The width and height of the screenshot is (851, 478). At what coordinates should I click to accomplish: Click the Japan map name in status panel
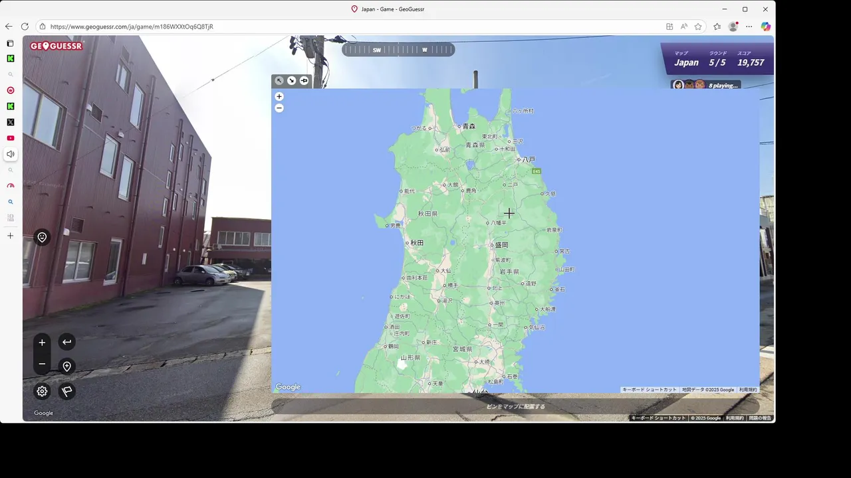point(686,62)
